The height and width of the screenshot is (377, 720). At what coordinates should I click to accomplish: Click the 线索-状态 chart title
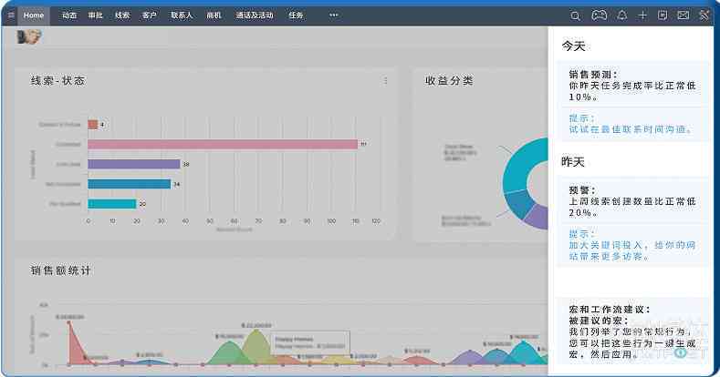[x=57, y=81]
